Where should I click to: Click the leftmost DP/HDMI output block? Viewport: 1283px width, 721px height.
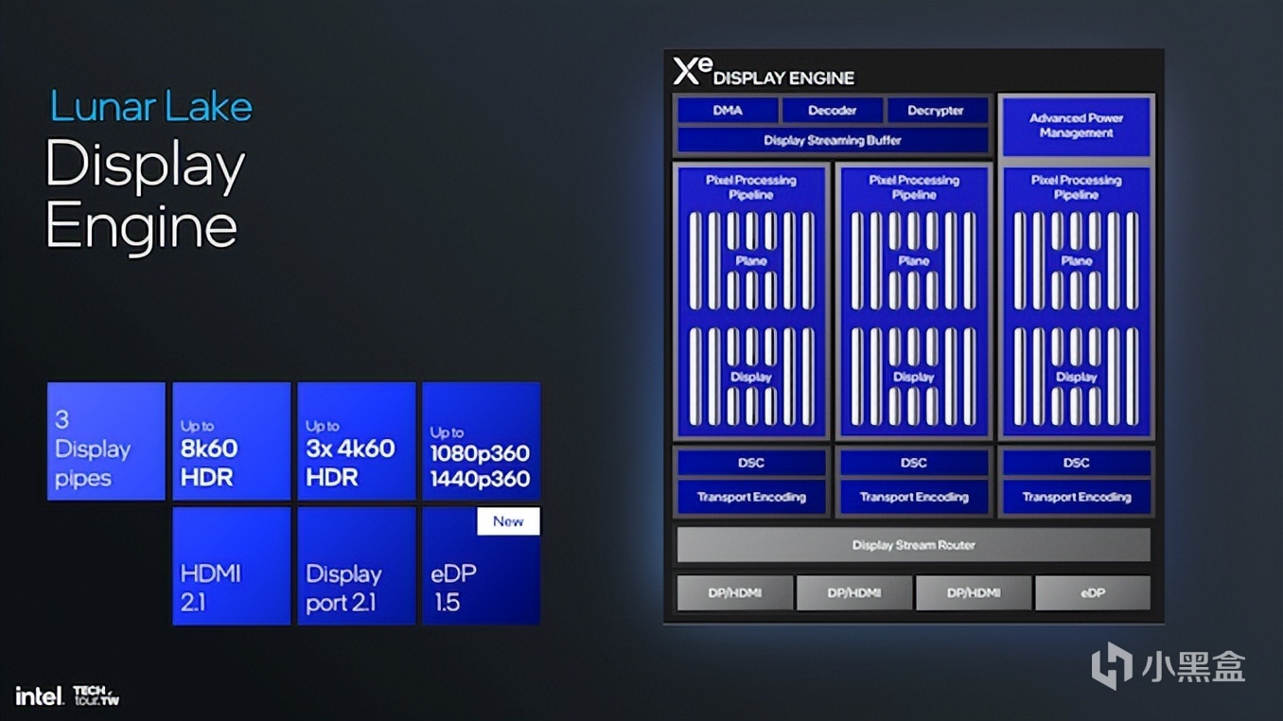(x=735, y=593)
